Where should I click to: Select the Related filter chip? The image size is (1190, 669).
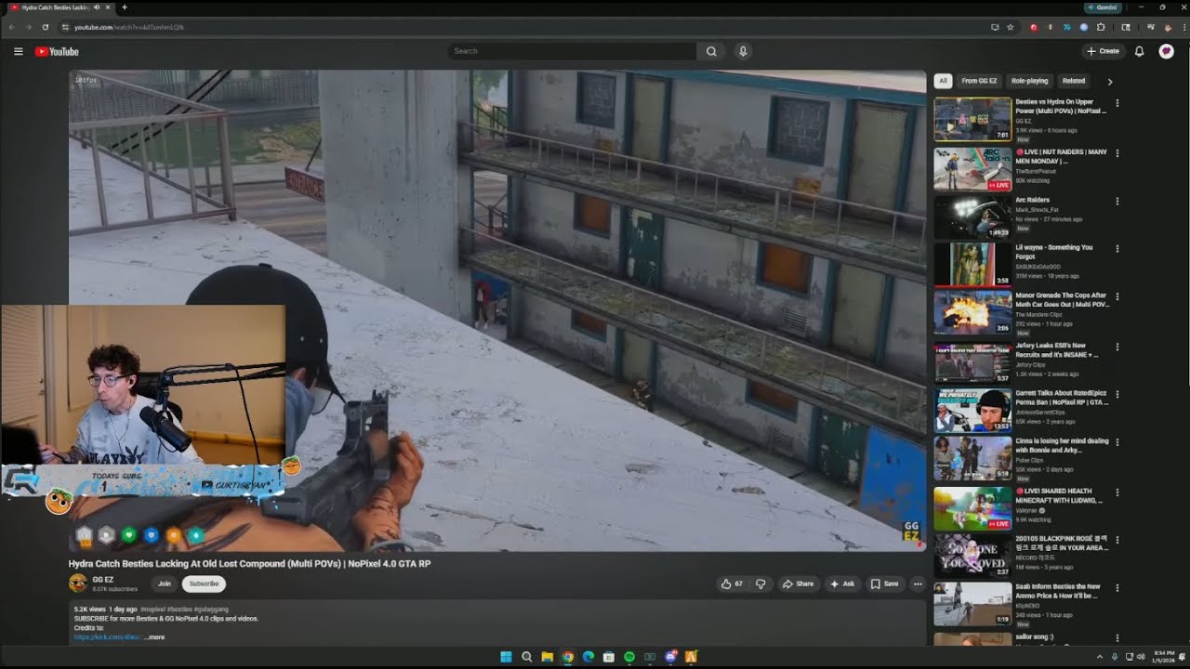(x=1074, y=81)
